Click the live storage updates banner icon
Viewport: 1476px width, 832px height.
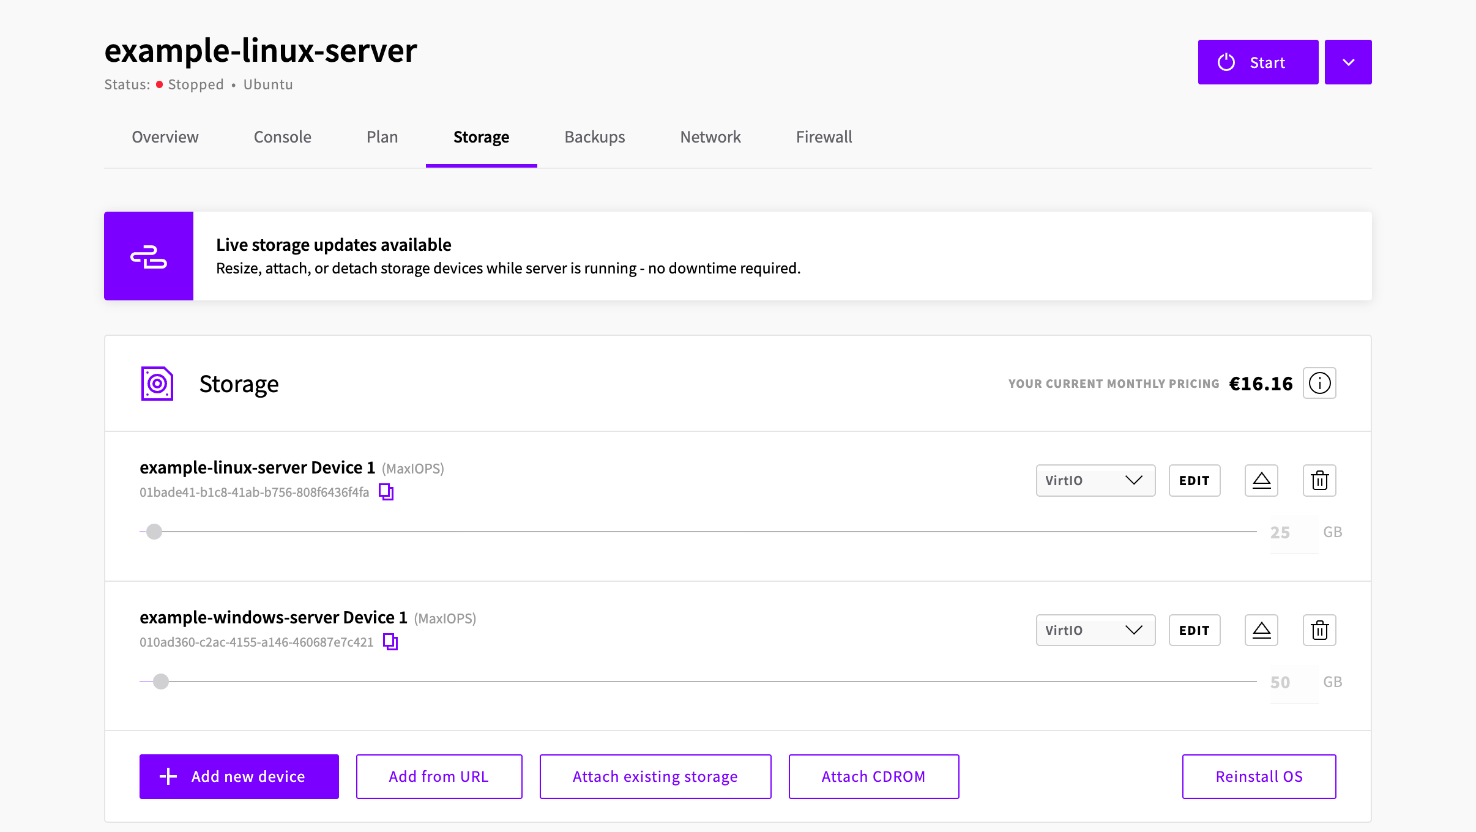[149, 256]
